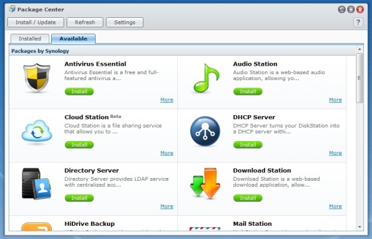Click the vertical scrollbar thumb

(359, 77)
